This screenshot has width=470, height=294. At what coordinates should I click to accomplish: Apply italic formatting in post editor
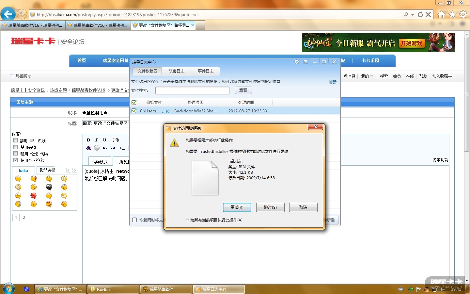pos(96,140)
